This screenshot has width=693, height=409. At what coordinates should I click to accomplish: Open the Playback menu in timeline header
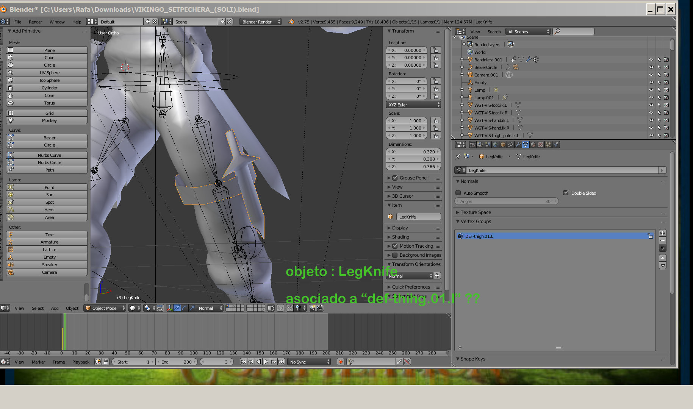(x=81, y=362)
